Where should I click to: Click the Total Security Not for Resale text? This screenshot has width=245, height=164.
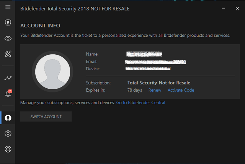point(158,83)
